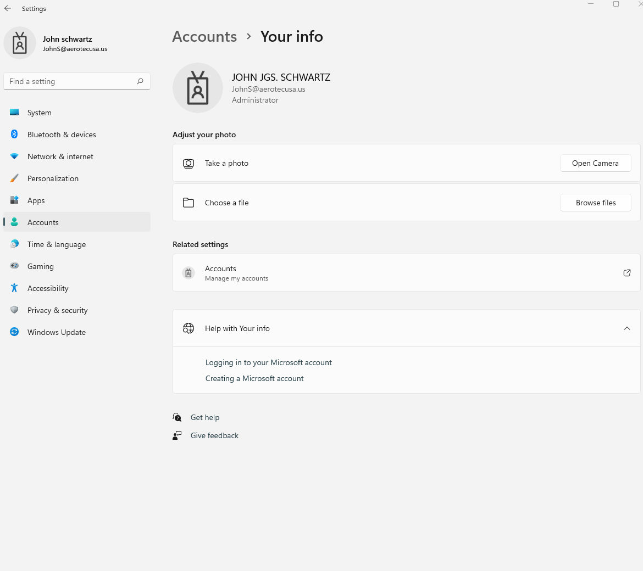Open Logging in to your Microsoft account link
The image size is (643, 571).
269,362
